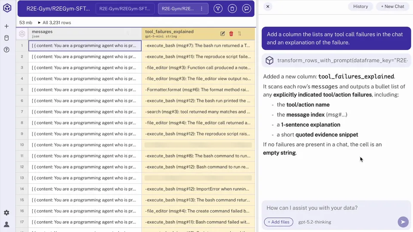Click the Add files button

point(278,222)
